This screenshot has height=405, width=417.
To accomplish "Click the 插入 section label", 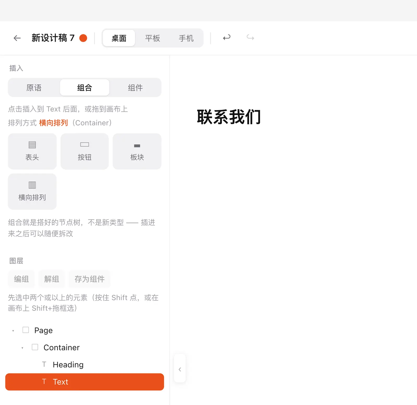I will pos(16,68).
